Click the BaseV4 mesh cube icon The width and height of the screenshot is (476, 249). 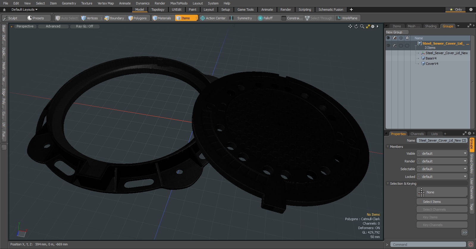pyautogui.click(x=423, y=58)
